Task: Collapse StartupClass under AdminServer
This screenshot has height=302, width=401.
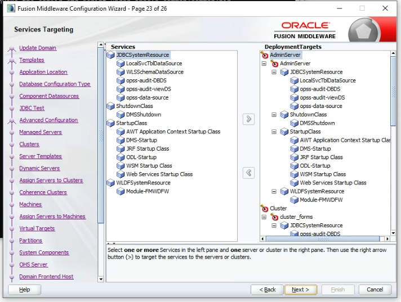Action: pos(274,132)
